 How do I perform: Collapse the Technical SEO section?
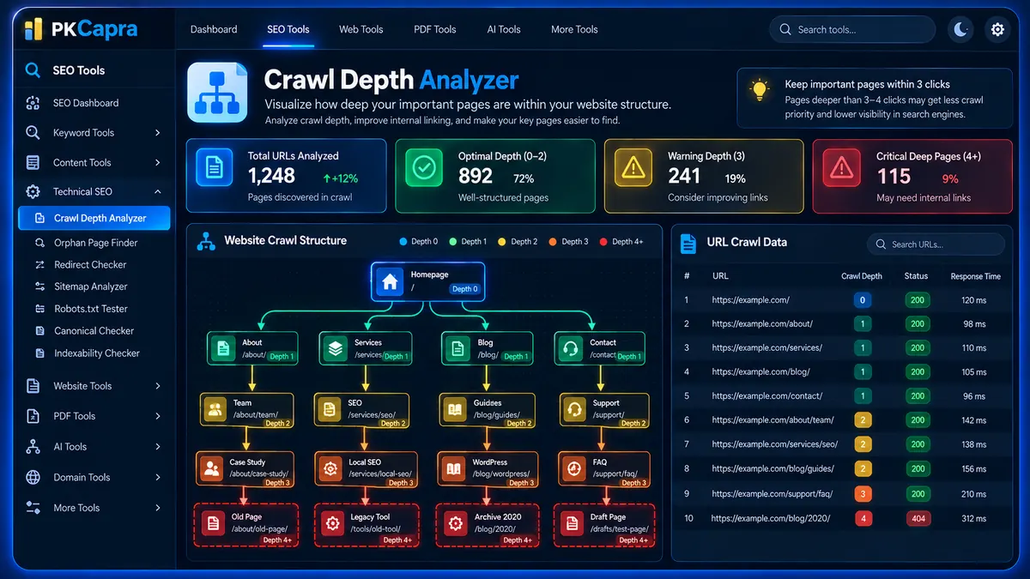(x=158, y=191)
